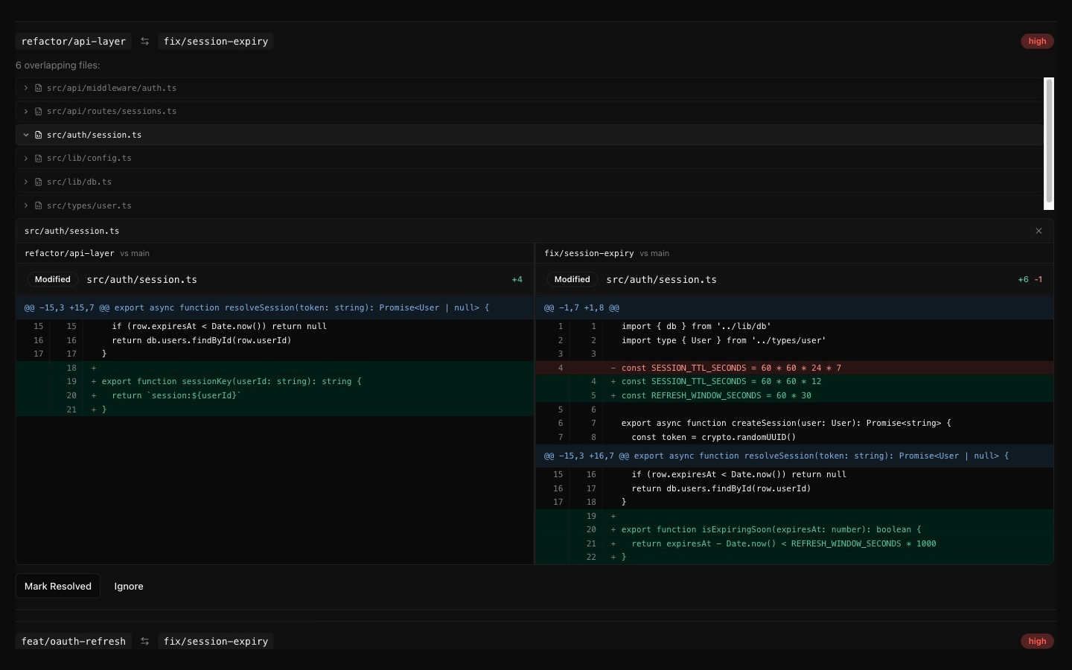
Task: Click the line import { db } from '../lib/db'
Action: point(794,326)
